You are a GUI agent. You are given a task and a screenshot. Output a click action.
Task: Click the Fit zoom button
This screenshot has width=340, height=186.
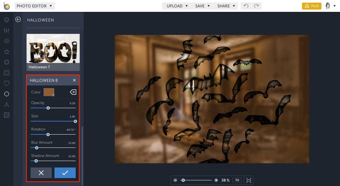[237, 180]
